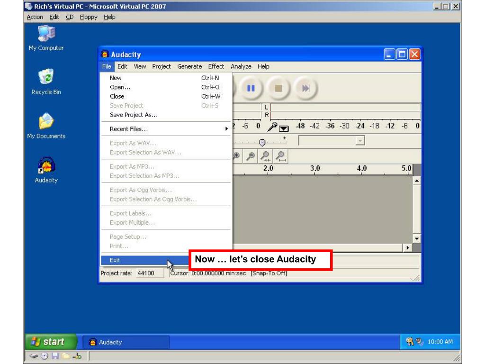The height and width of the screenshot is (364, 485).
Task: Open the Generate menu
Action: (x=189, y=66)
